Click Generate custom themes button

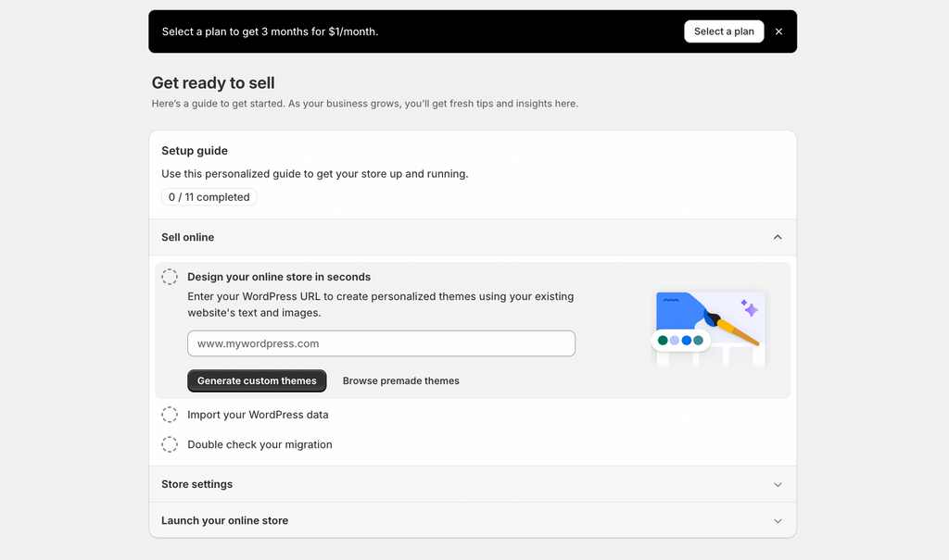click(257, 381)
